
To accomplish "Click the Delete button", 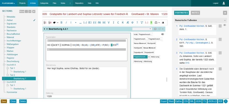I will [23, 101].
